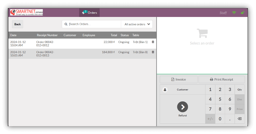Click the green lock icon
The height and width of the screenshot is (134, 256).
(x=242, y=13)
